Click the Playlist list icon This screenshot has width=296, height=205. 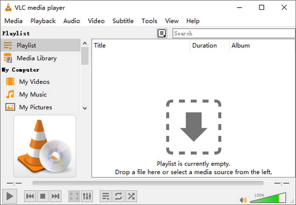tap(8, 46)
